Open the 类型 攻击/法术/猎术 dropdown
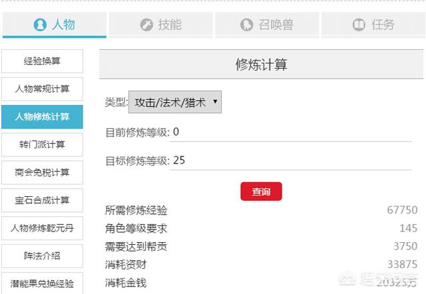Screen dimensions: 426x294 tap(175, 102)
